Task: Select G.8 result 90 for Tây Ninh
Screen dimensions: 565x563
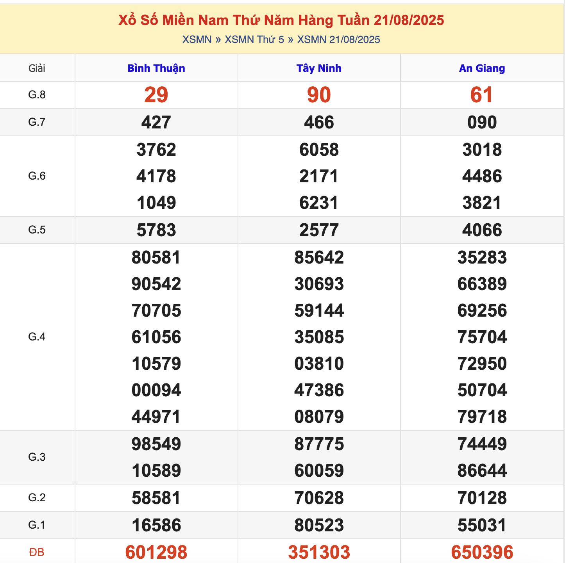Action: click(319, 95)
